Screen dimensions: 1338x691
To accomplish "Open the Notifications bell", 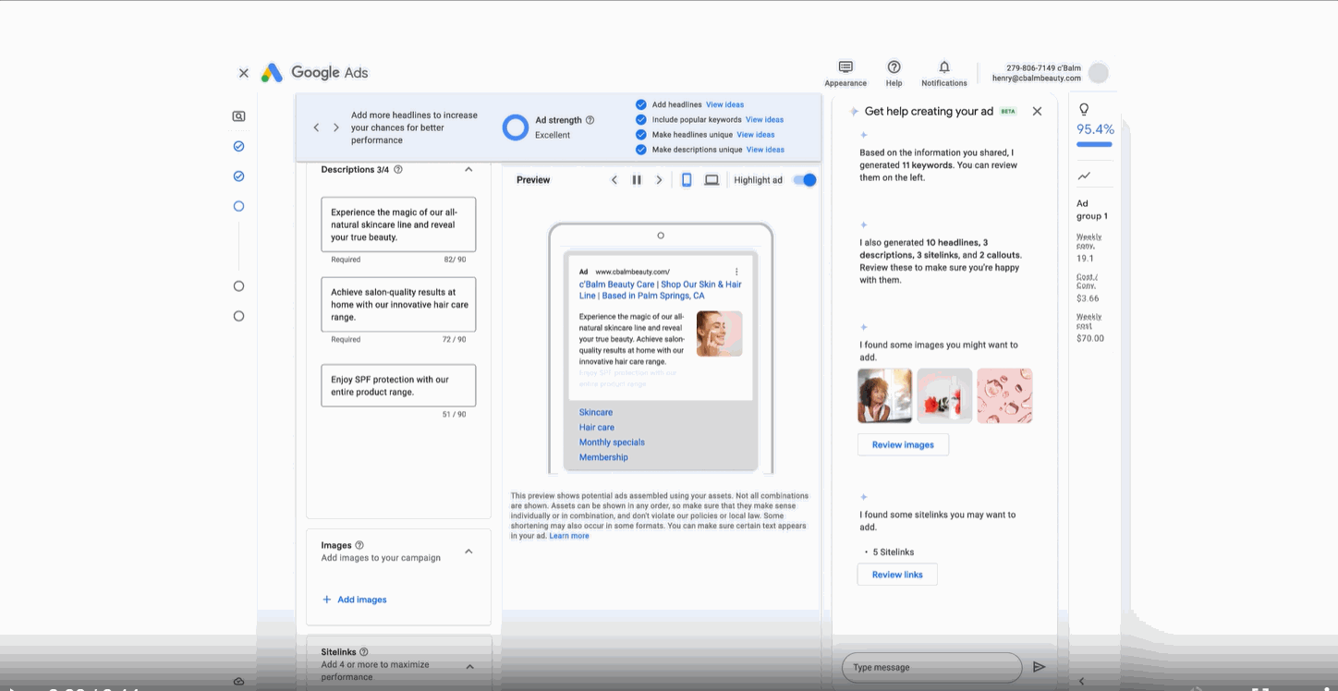I will 944,67.
